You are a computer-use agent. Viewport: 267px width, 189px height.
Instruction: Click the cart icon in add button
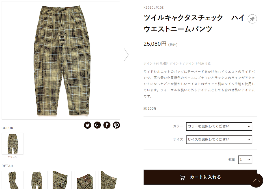(x=182, y=177)
